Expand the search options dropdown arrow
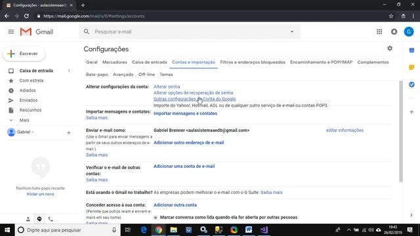The width and height of the screenshot is (420, 236). point(292,31)
